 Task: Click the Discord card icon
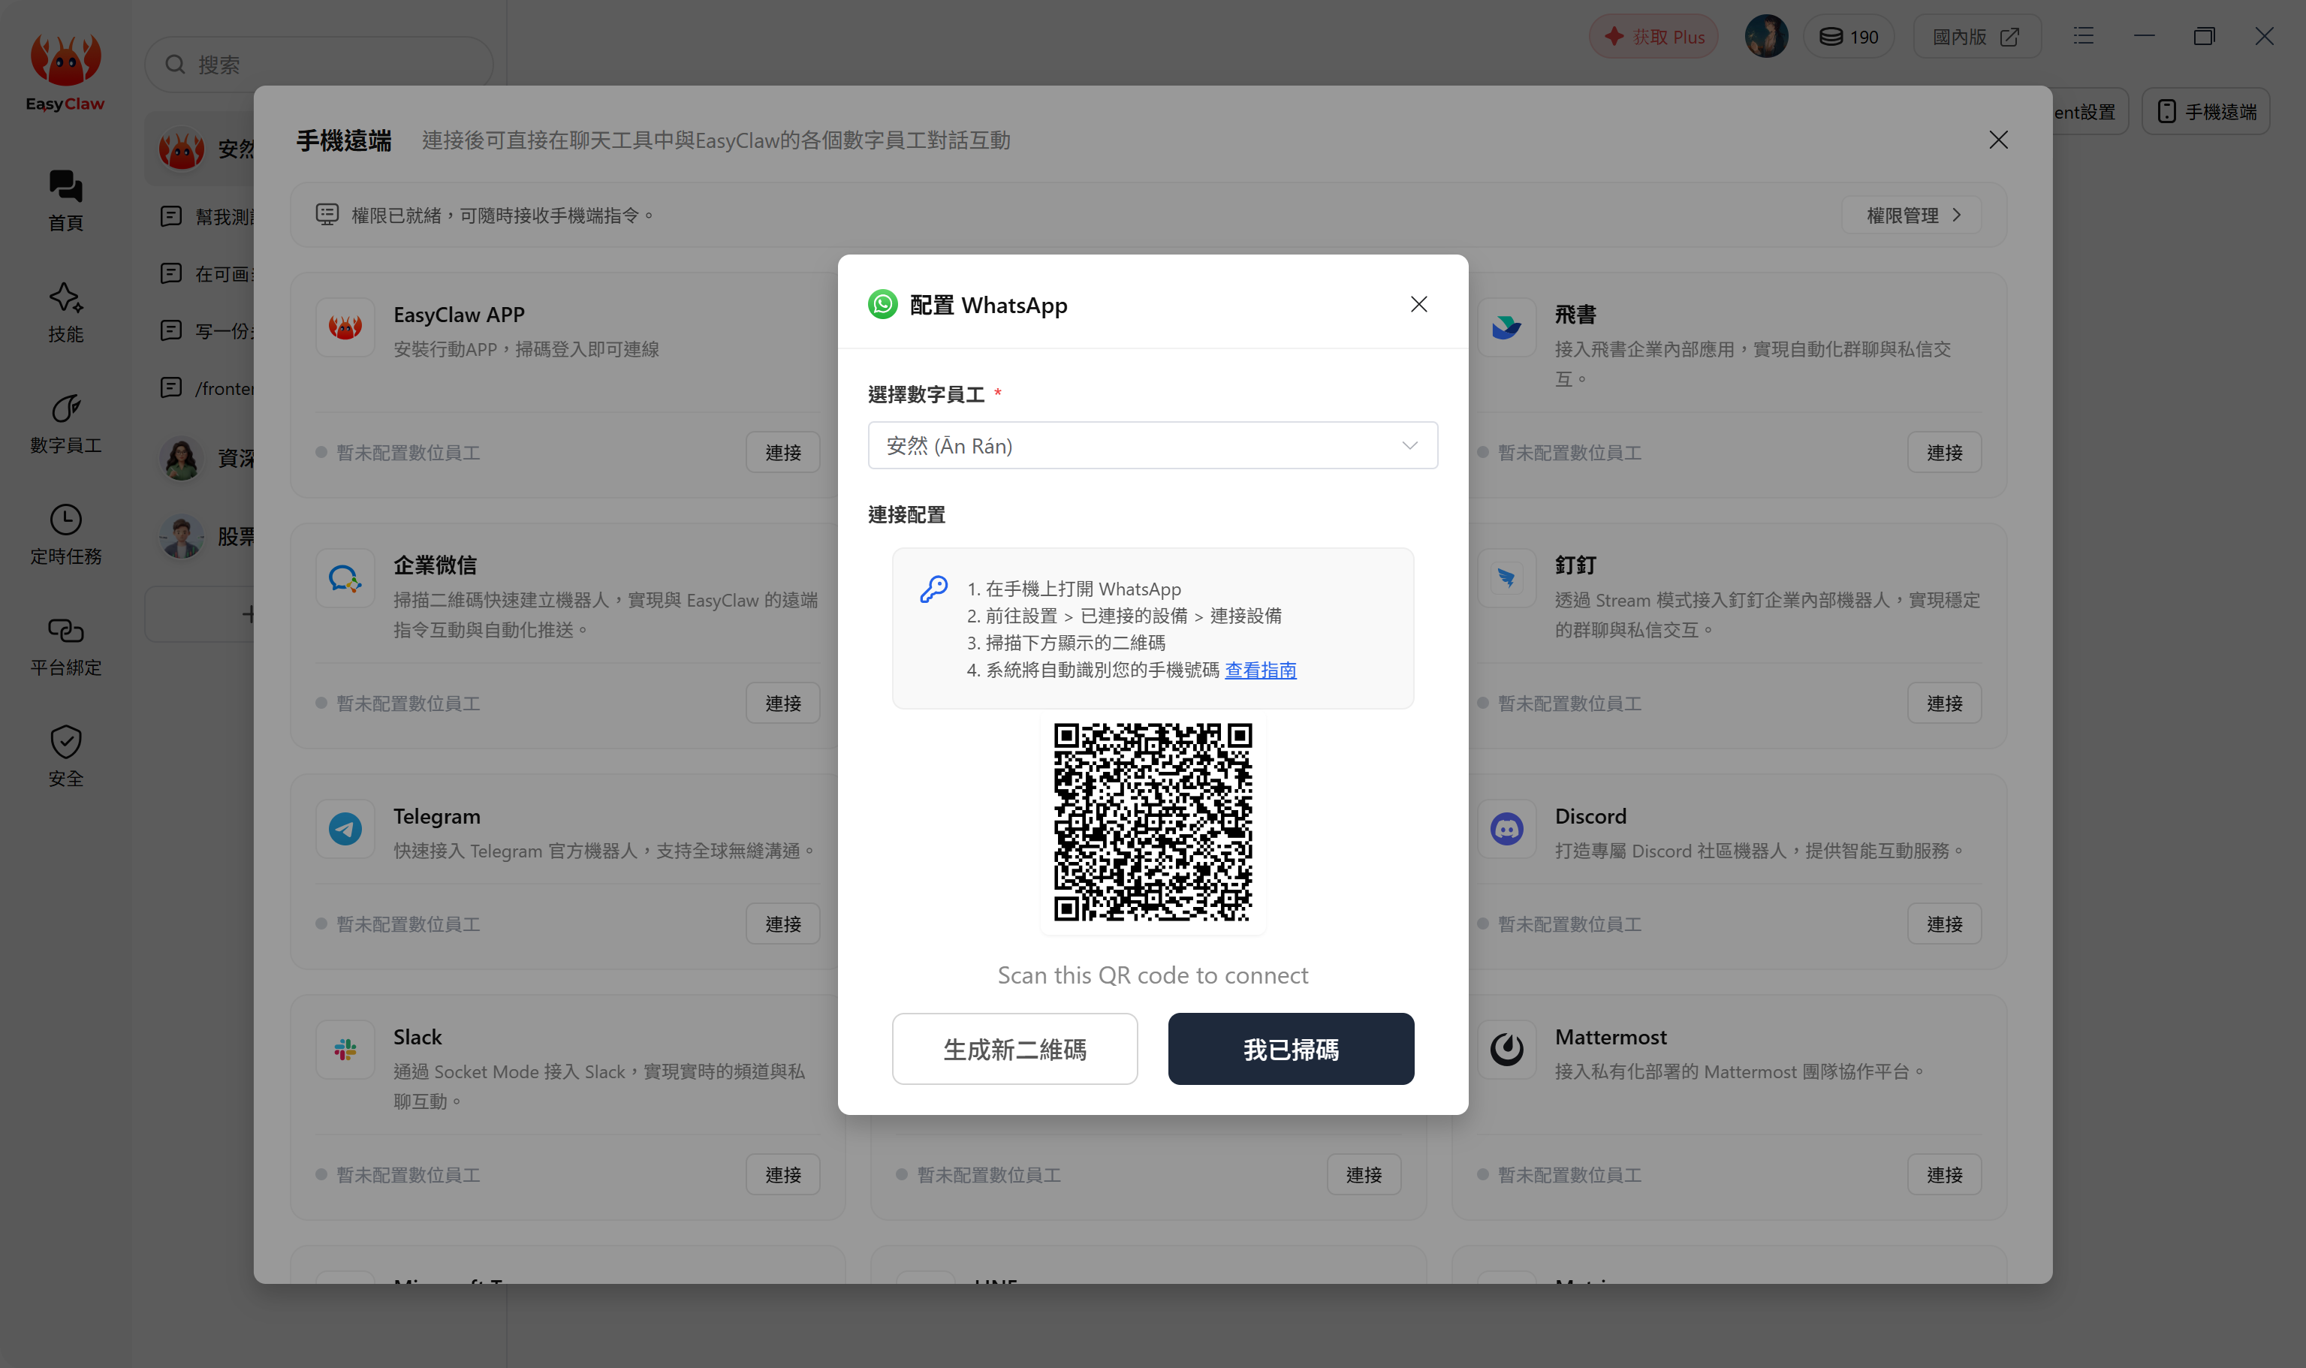coord(1507,829)
